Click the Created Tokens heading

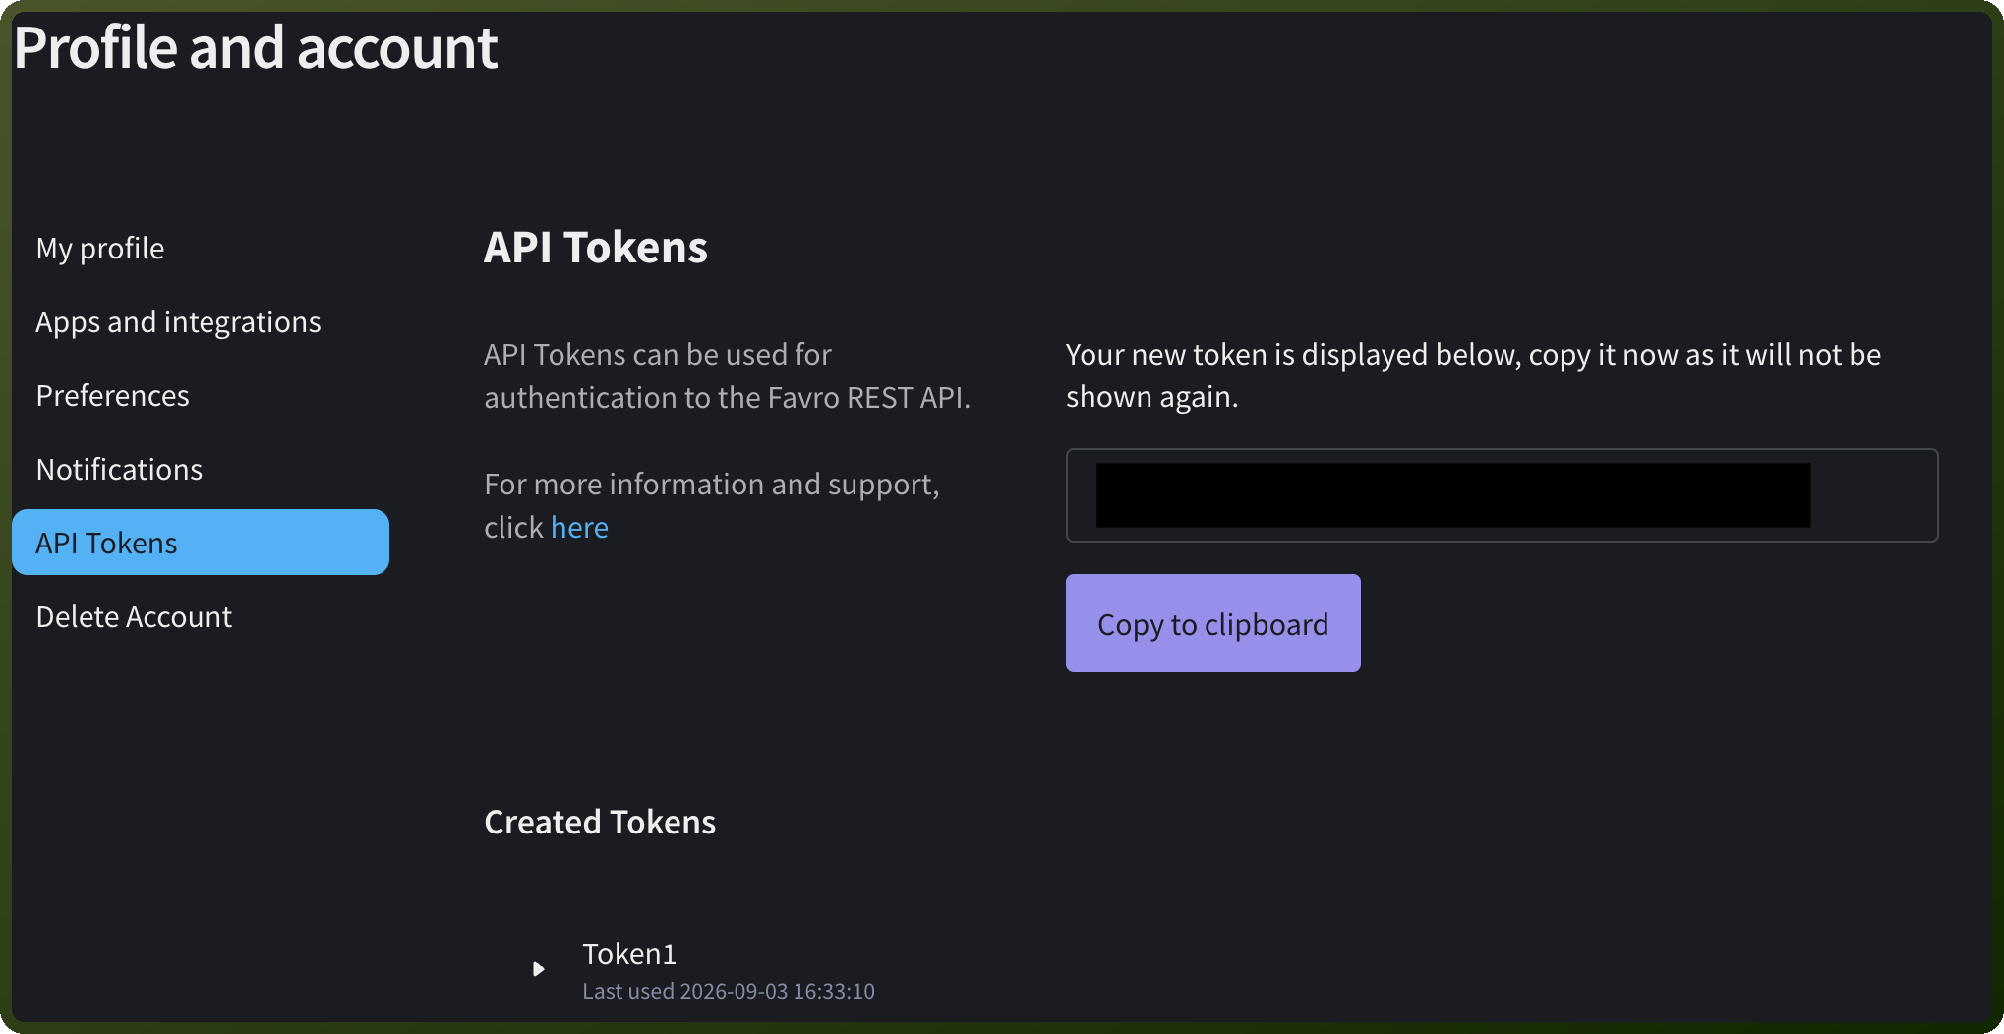click(600, 822)
